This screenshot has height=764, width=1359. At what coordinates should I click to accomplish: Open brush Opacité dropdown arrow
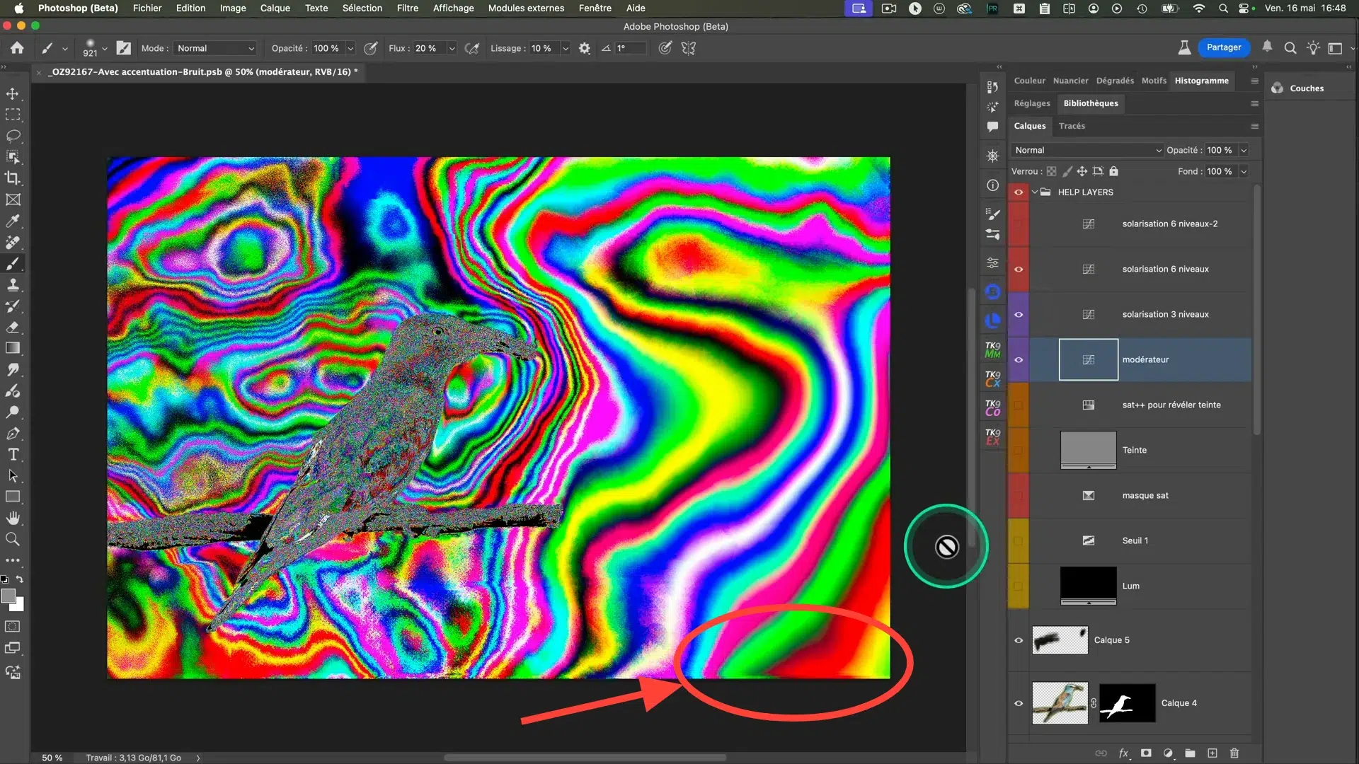pyautogui.click(x=350, y=48)
